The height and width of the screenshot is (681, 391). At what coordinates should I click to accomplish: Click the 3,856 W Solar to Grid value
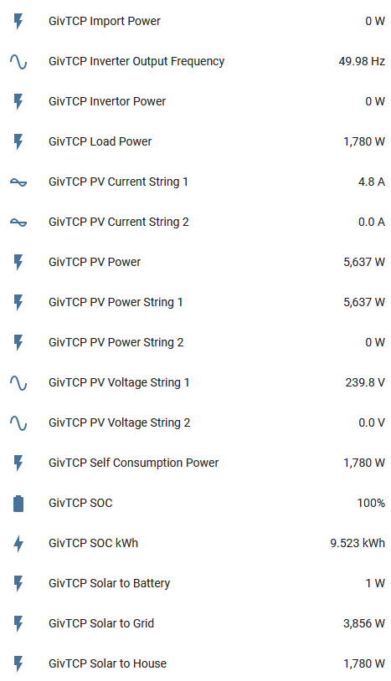coord(364,623)
